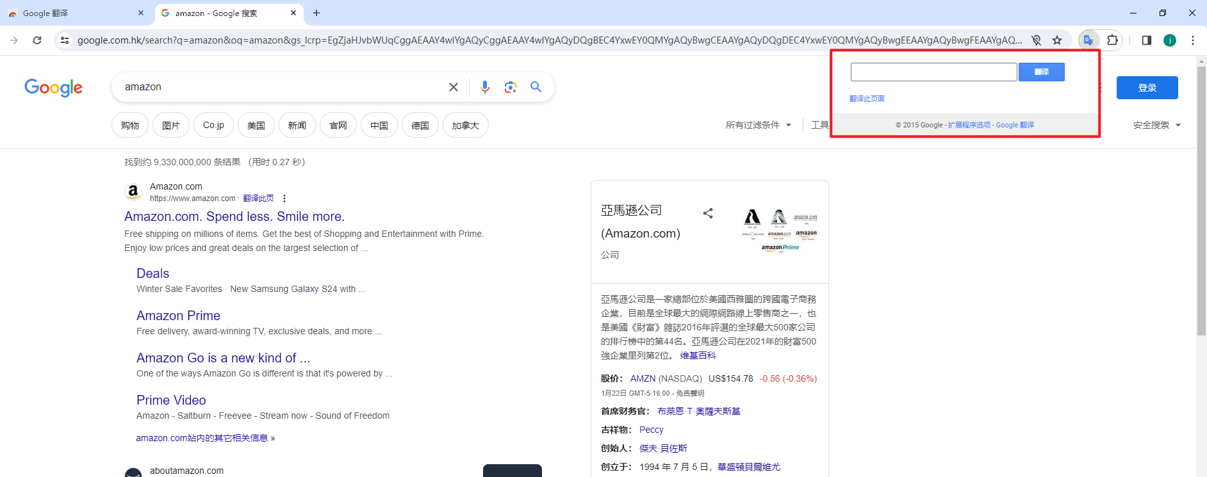The width and height of the screenshot is (1207, 477).
Task: Click the translate popup text input field
Action: 934,72
